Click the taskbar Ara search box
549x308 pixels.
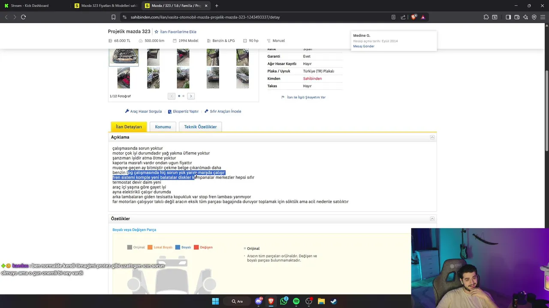point(237,301)
